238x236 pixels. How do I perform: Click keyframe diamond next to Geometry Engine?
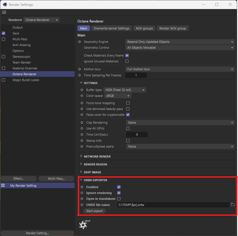click(x=80, y=42)
